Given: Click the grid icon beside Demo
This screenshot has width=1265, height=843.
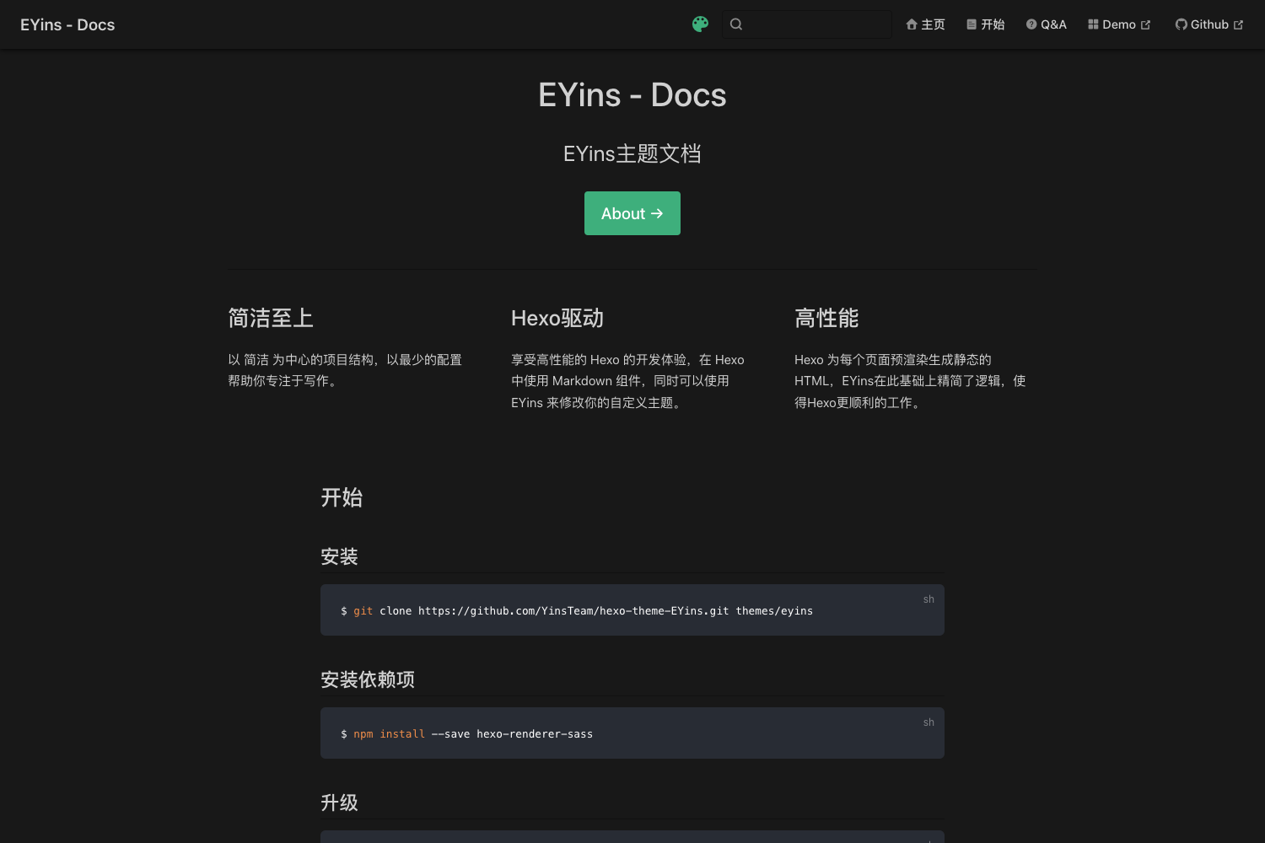Looking at the screenshot, I should [x=1093, y=24].
